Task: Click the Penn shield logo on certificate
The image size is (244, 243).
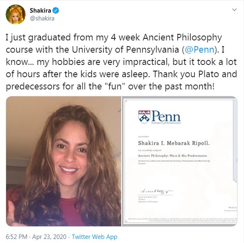Action: pyautogui.click(x=144, y=117)
